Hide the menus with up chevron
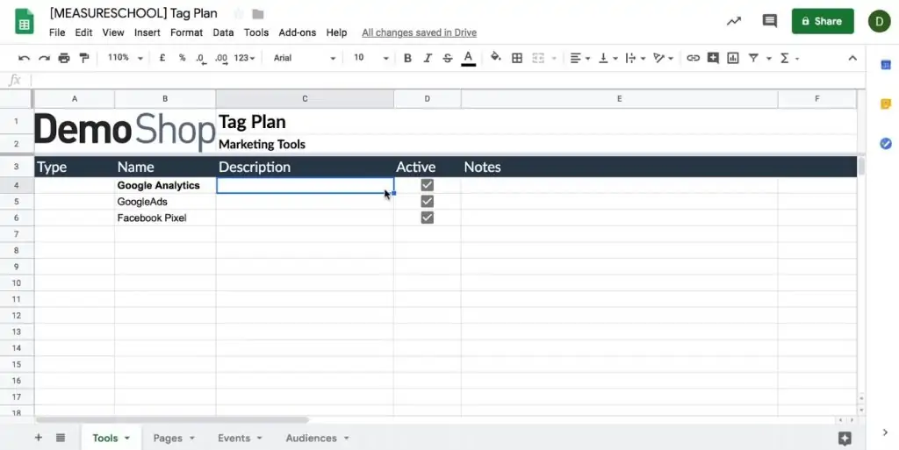 852,58
